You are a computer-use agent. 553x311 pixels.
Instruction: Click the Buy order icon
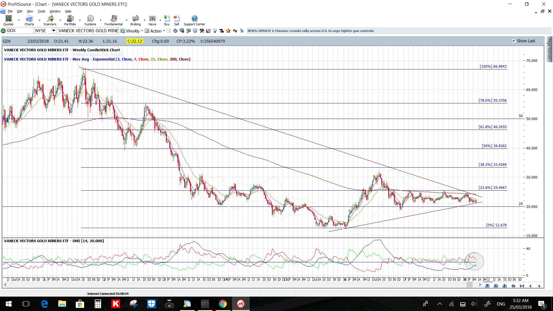(167, 20)
